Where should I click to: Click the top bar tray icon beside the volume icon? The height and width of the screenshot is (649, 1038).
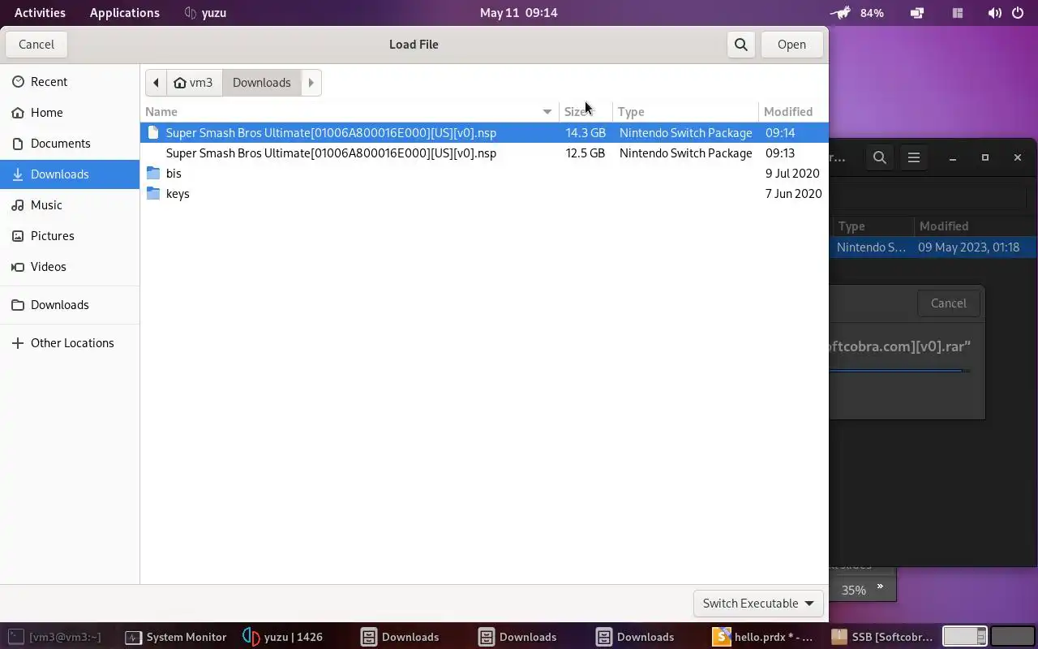[958, 13]
